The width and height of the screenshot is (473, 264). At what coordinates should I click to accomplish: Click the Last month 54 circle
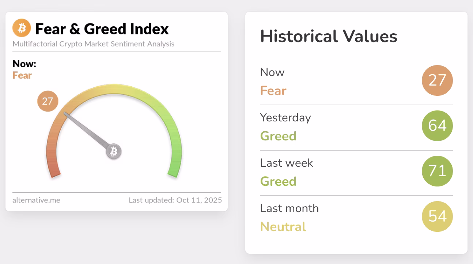(x=437, y=216)
